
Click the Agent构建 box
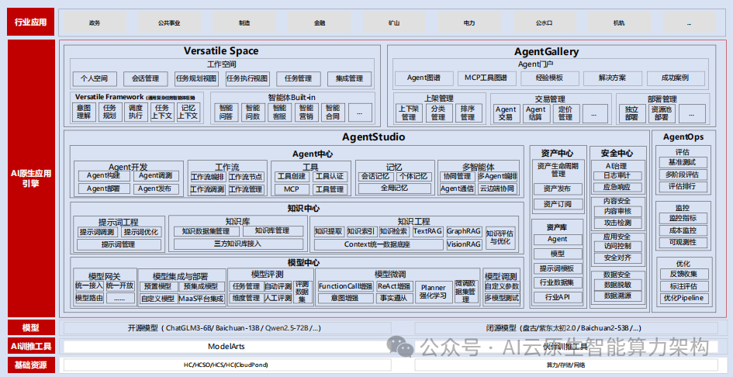(x=103, y=176)
